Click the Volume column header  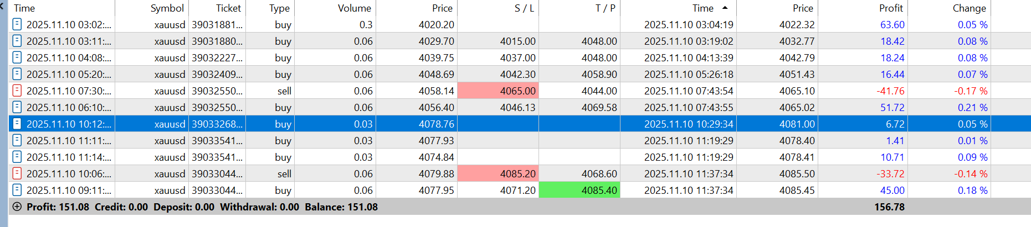354,8
